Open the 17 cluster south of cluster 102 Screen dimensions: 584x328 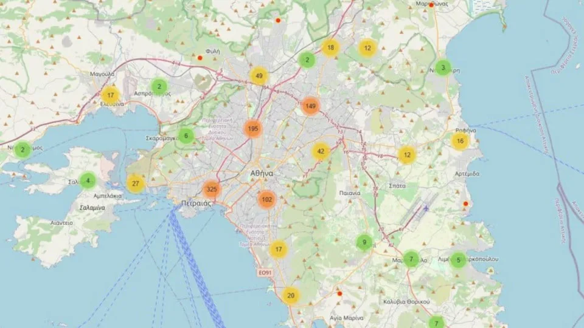click(x=278, y=249)
